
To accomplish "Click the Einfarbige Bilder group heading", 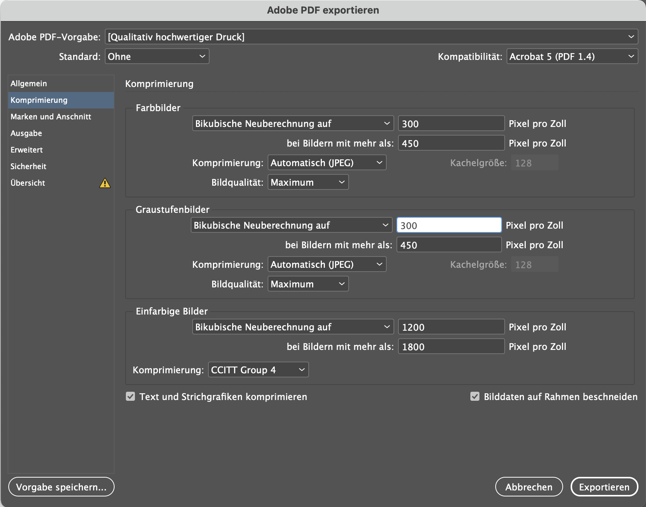I will coord(172,311).
